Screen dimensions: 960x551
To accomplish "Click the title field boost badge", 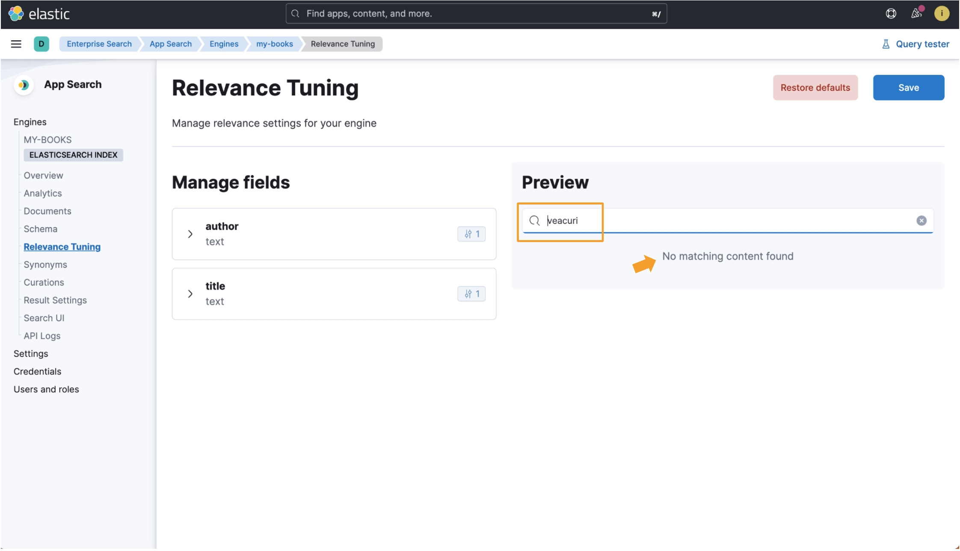I will [x=471, y=294].
